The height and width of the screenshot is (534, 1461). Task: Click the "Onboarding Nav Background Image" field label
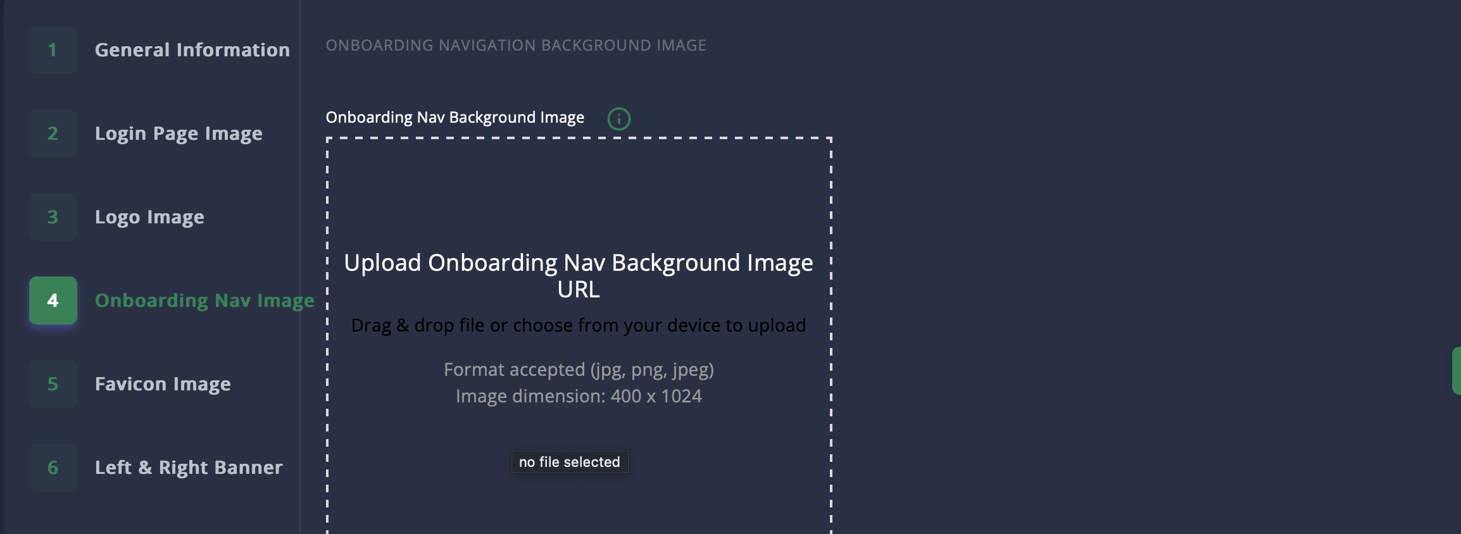[455, 118]
